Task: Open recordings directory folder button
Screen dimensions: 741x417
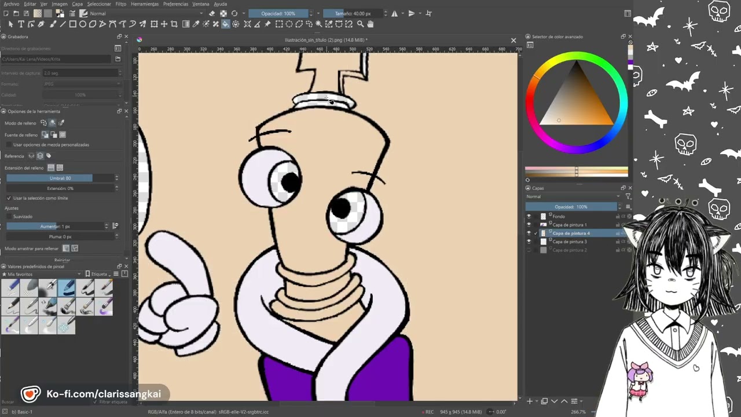Action: click(x=118, y=59)
